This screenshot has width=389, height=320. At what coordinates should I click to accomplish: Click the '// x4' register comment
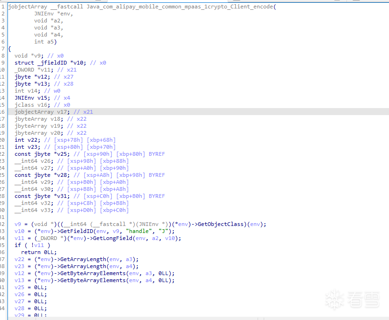[x=62, y=98]
